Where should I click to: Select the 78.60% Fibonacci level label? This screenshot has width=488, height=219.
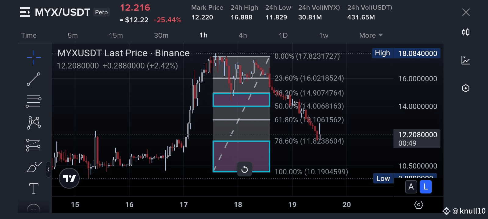tap(309, 141)
